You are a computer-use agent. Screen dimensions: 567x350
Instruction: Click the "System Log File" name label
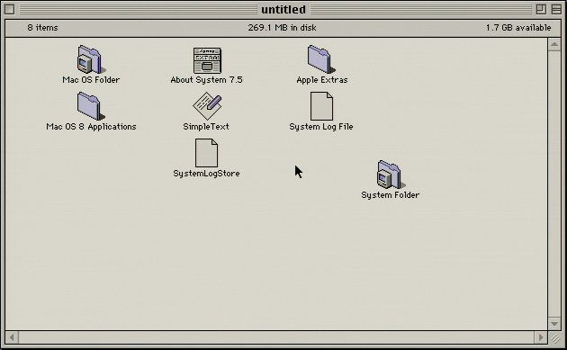[321, 127]
